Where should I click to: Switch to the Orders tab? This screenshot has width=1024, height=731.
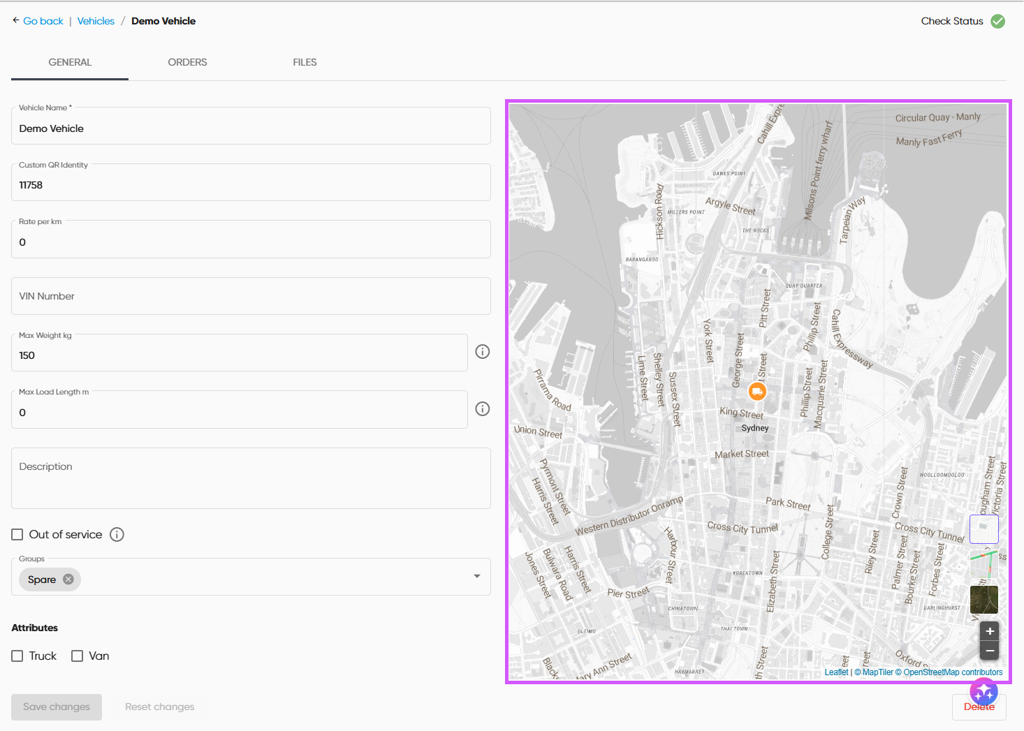pyautogui.click(x=187, y=62)
